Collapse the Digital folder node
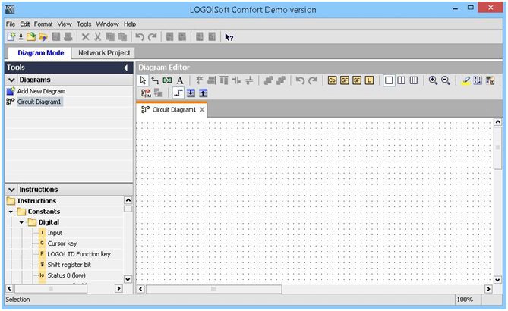 (x=21, y=222)
